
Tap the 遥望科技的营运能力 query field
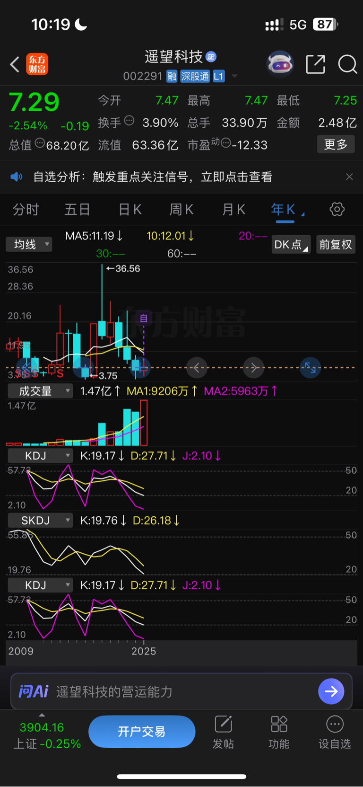click(x=114, y=691)
